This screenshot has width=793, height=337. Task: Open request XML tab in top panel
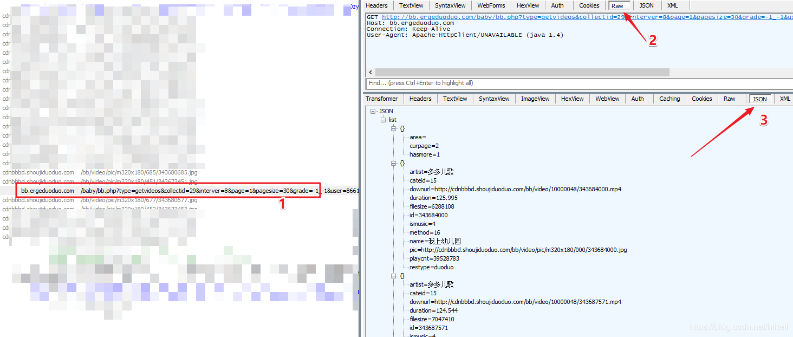[672, 5]
